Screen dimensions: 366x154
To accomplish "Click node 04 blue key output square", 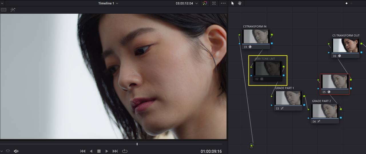I will click(341, 117).
